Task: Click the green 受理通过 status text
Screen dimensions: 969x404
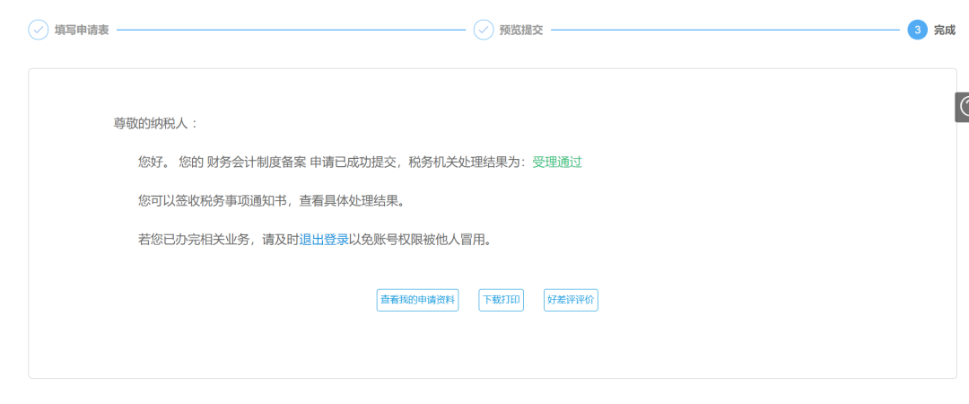Action: (557, 162)
